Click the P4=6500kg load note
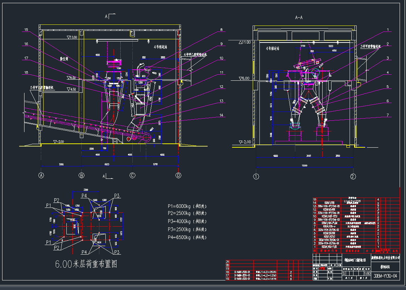Screen dimensions: 406x290 coord(187,237)
